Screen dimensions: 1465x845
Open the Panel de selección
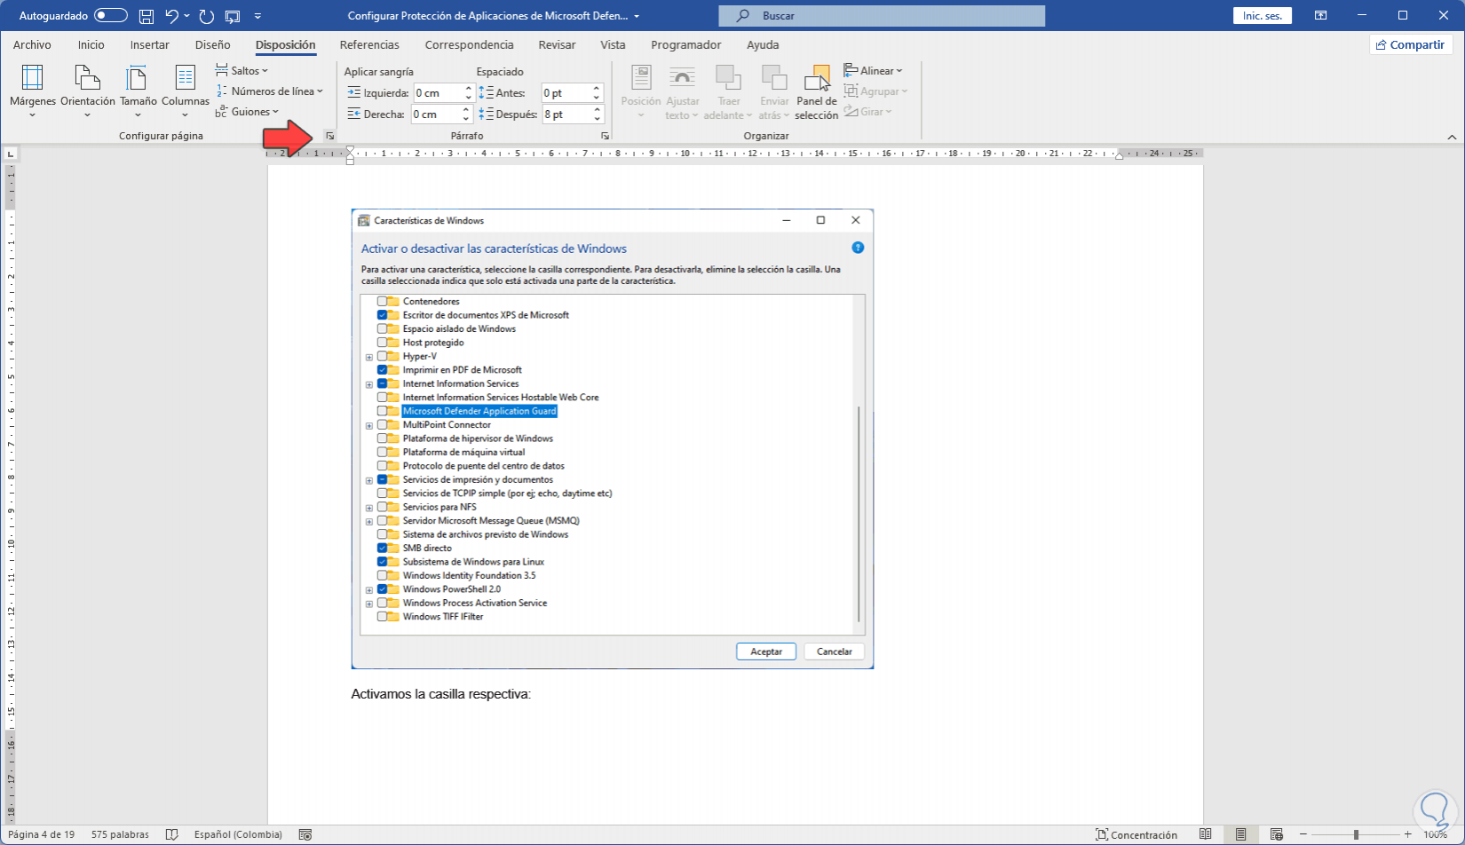click(x=817, y=91)
